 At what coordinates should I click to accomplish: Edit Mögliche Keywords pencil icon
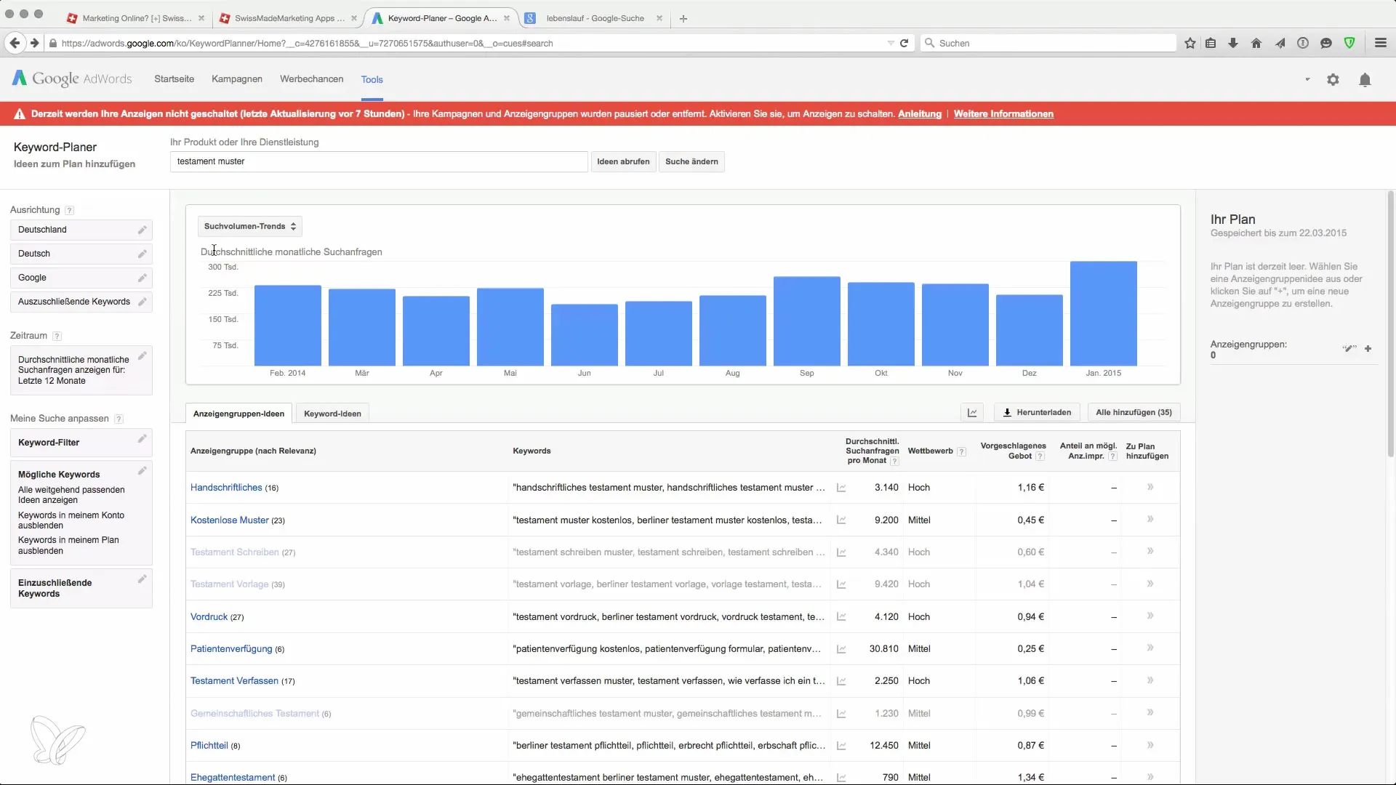point(143,470)
